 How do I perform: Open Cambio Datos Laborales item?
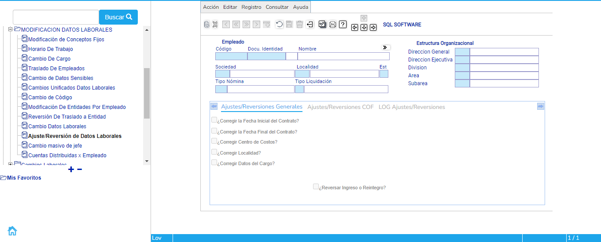57,126
